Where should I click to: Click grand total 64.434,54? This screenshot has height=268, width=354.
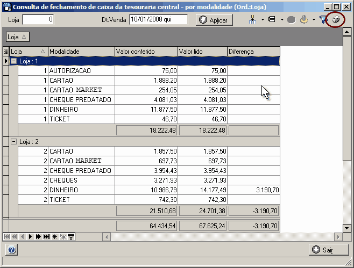click(146, 226)
